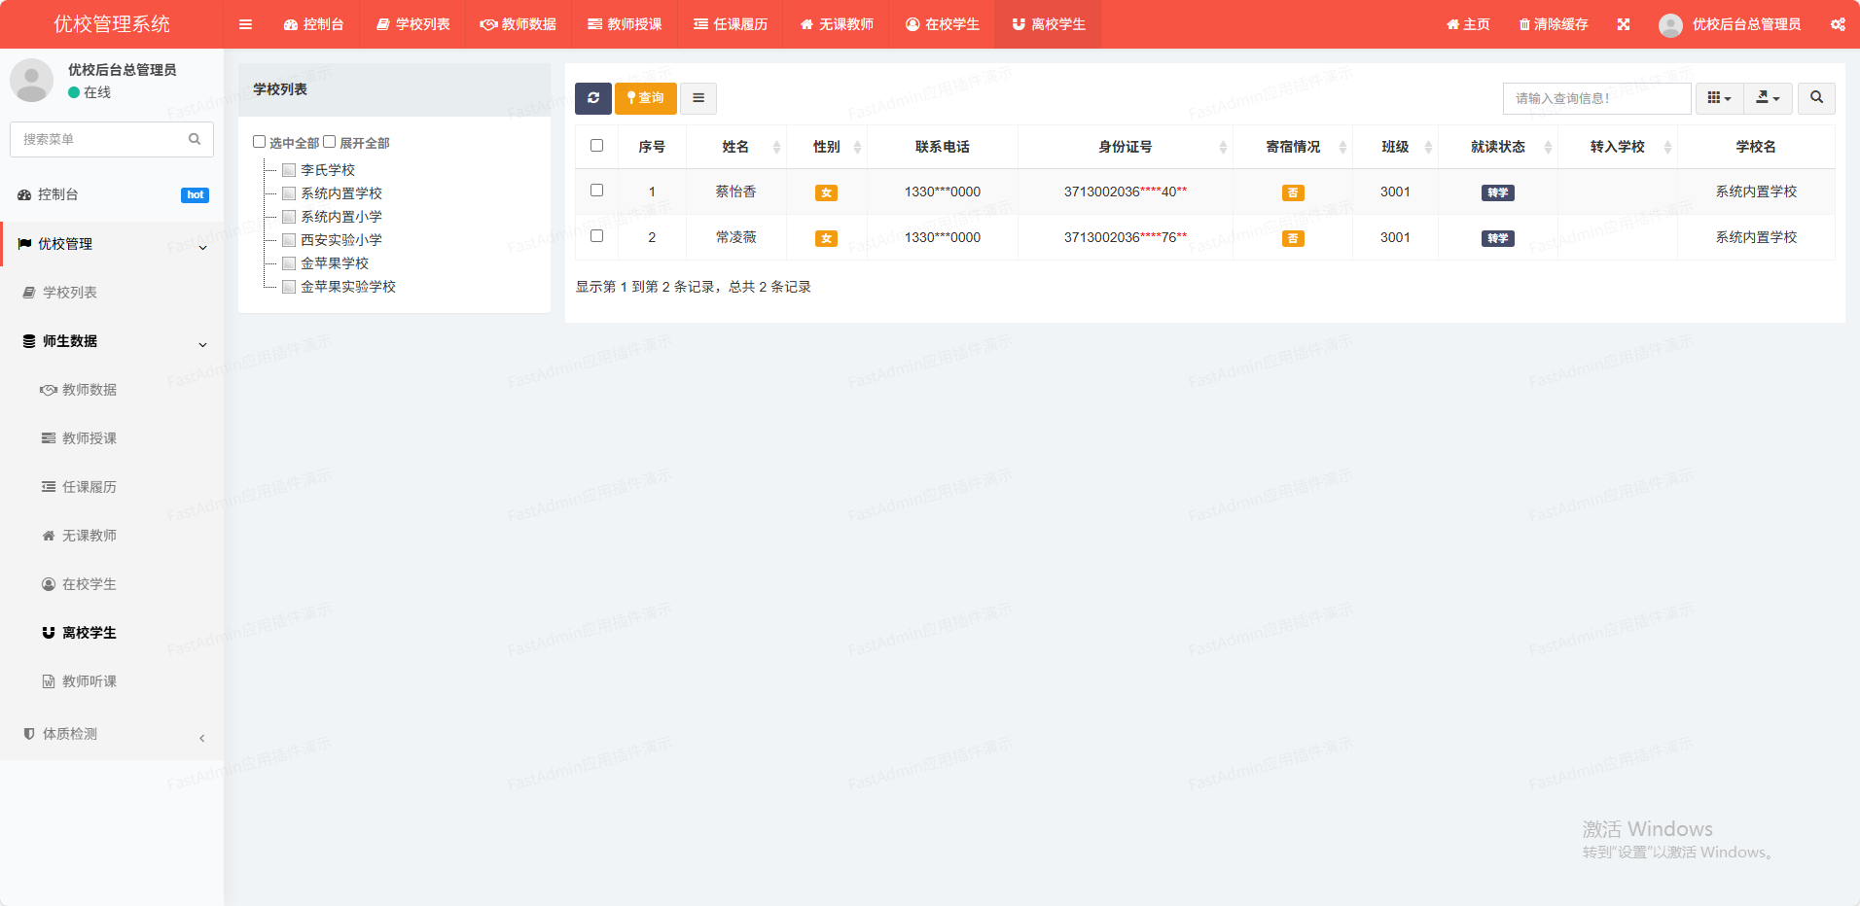
Task: Click the fullscreen toggle icon
Action: 1624,24
